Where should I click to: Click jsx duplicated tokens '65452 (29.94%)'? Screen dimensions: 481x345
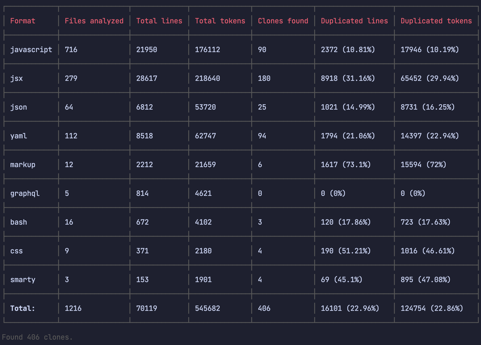(430, 78)
